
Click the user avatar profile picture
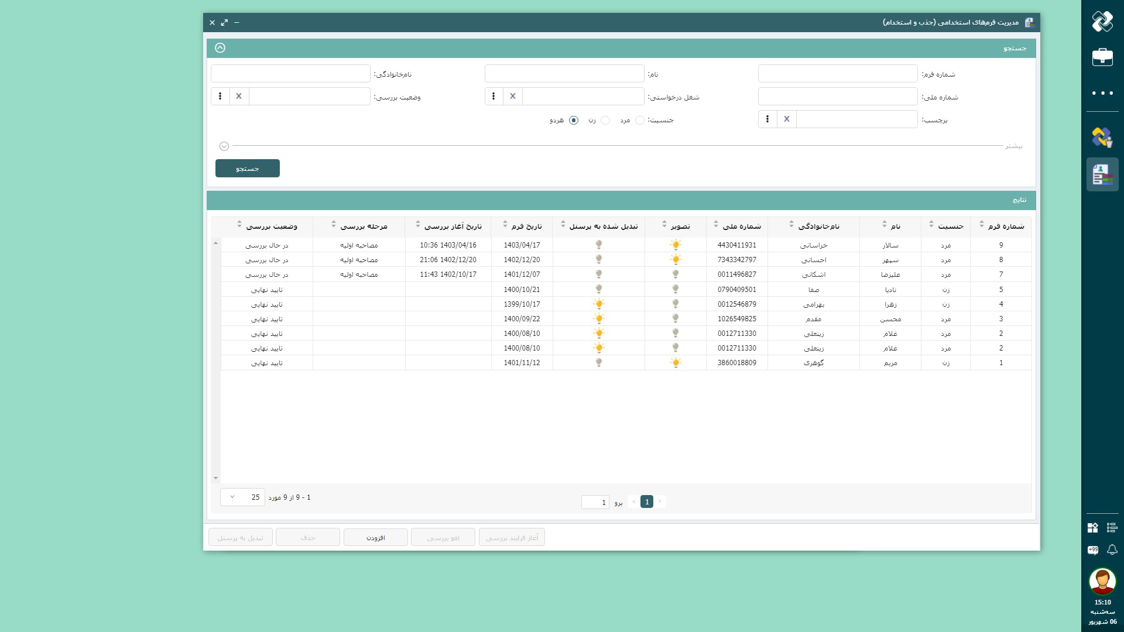pyautogui.click(x=1102, y=581)
